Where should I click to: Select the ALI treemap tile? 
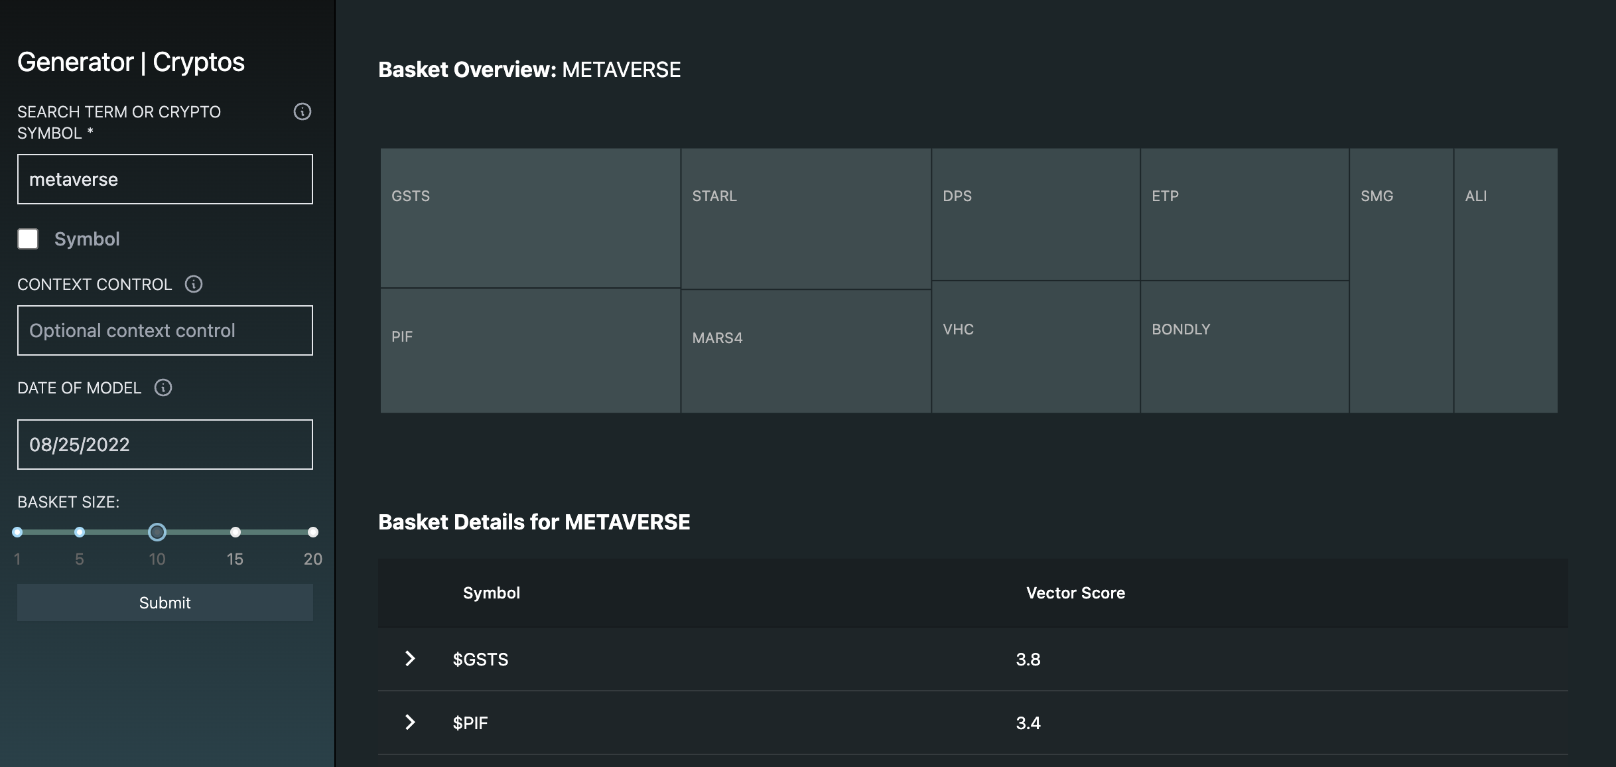click(1505, 280)
